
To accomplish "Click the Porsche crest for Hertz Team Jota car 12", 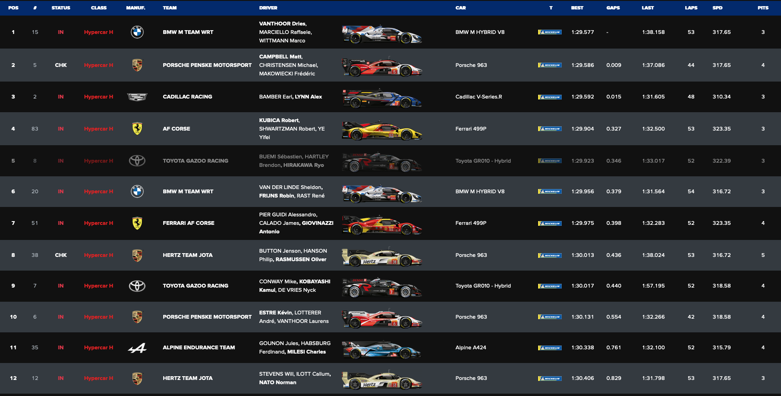I will pos(137,378).
